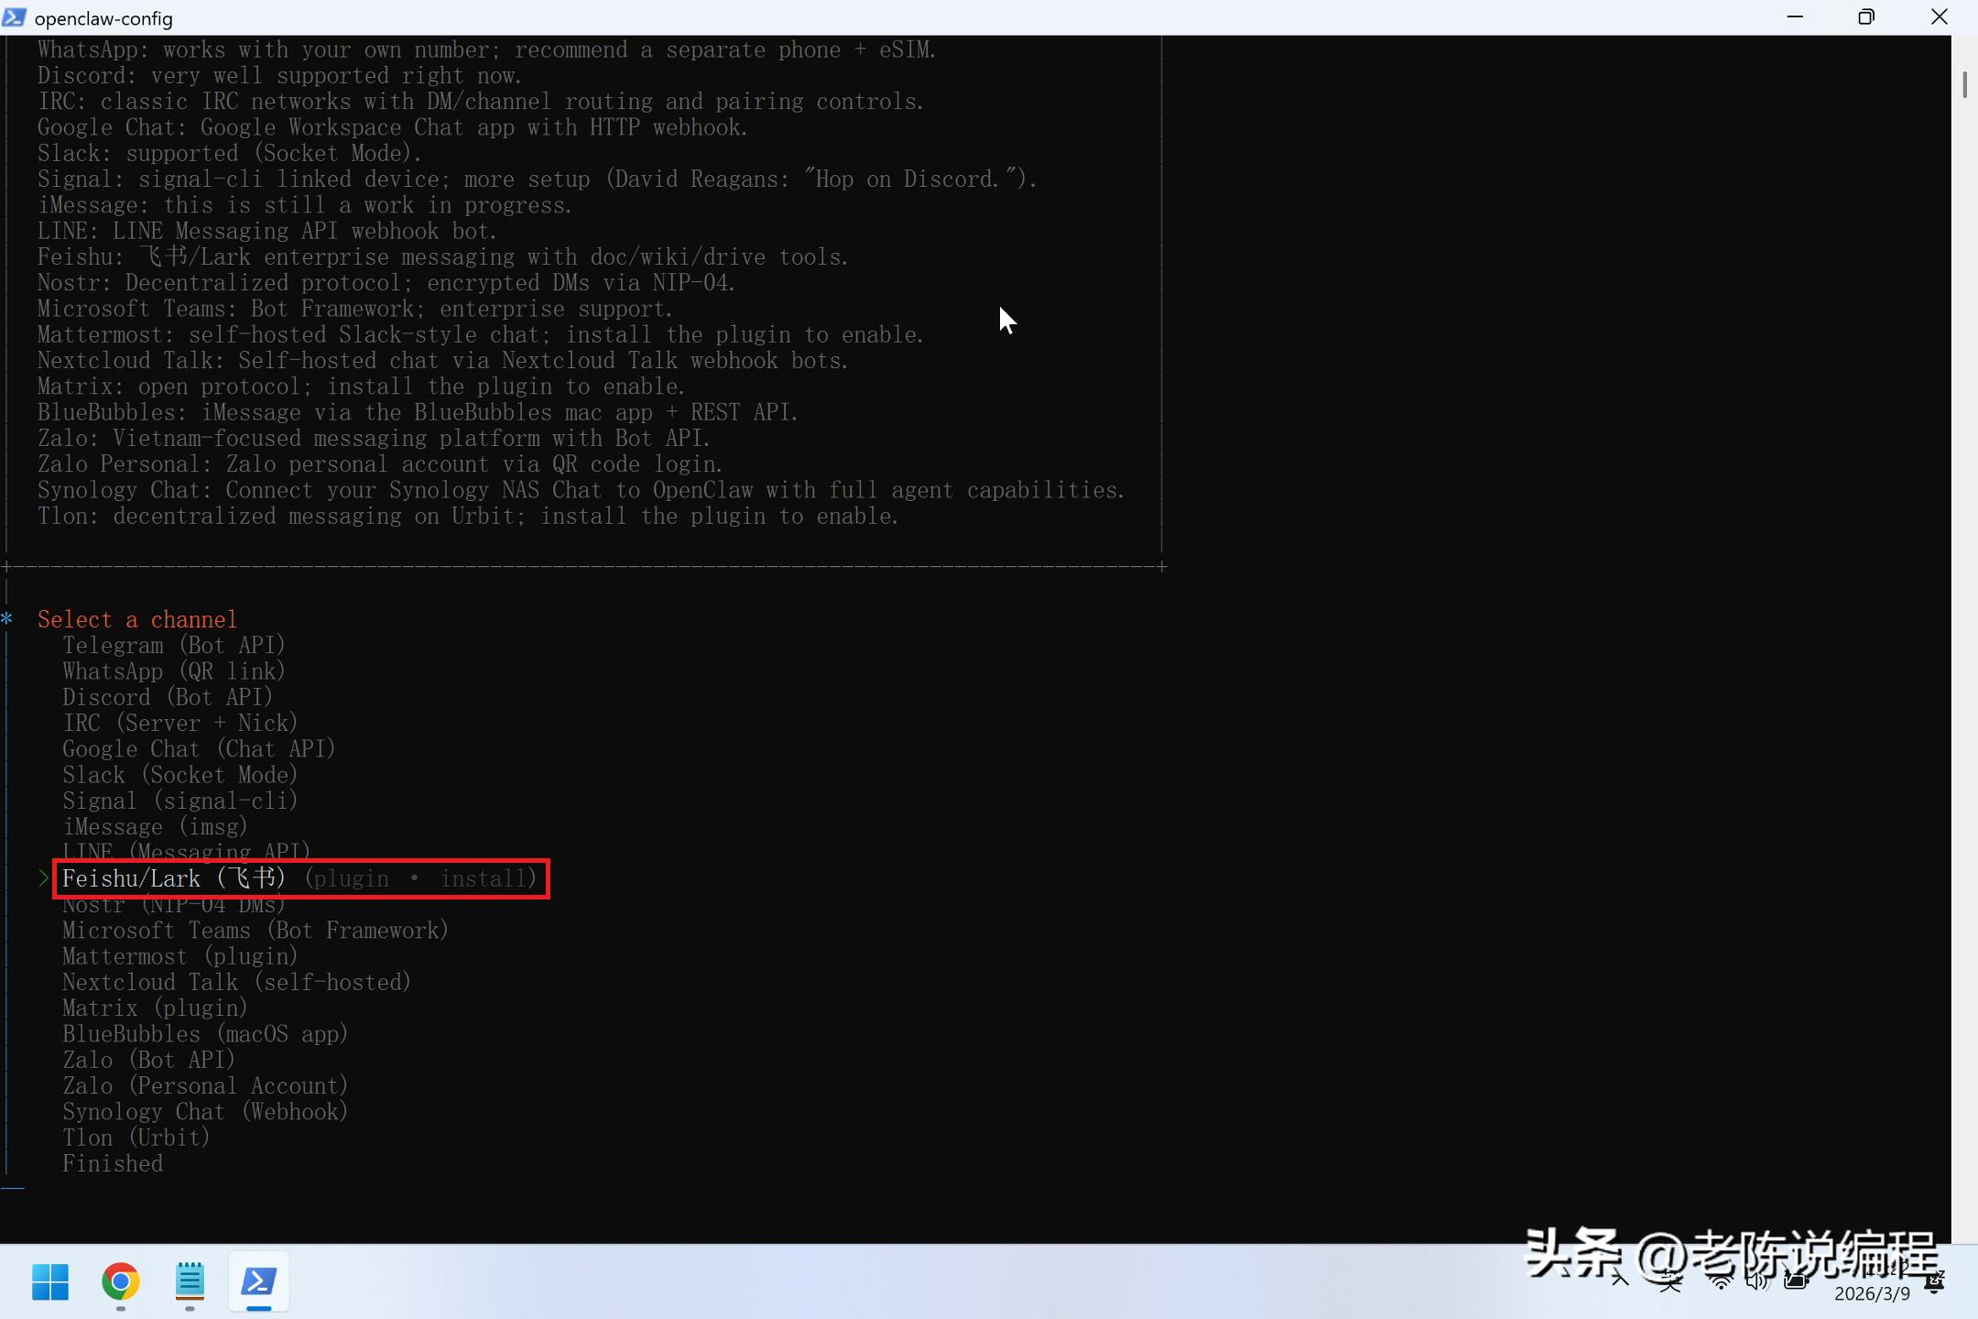
Task: Select the Finished option
Action: coord(112,1164)
